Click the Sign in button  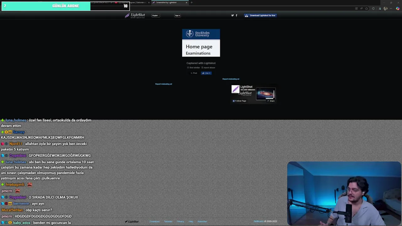point(177,15)
